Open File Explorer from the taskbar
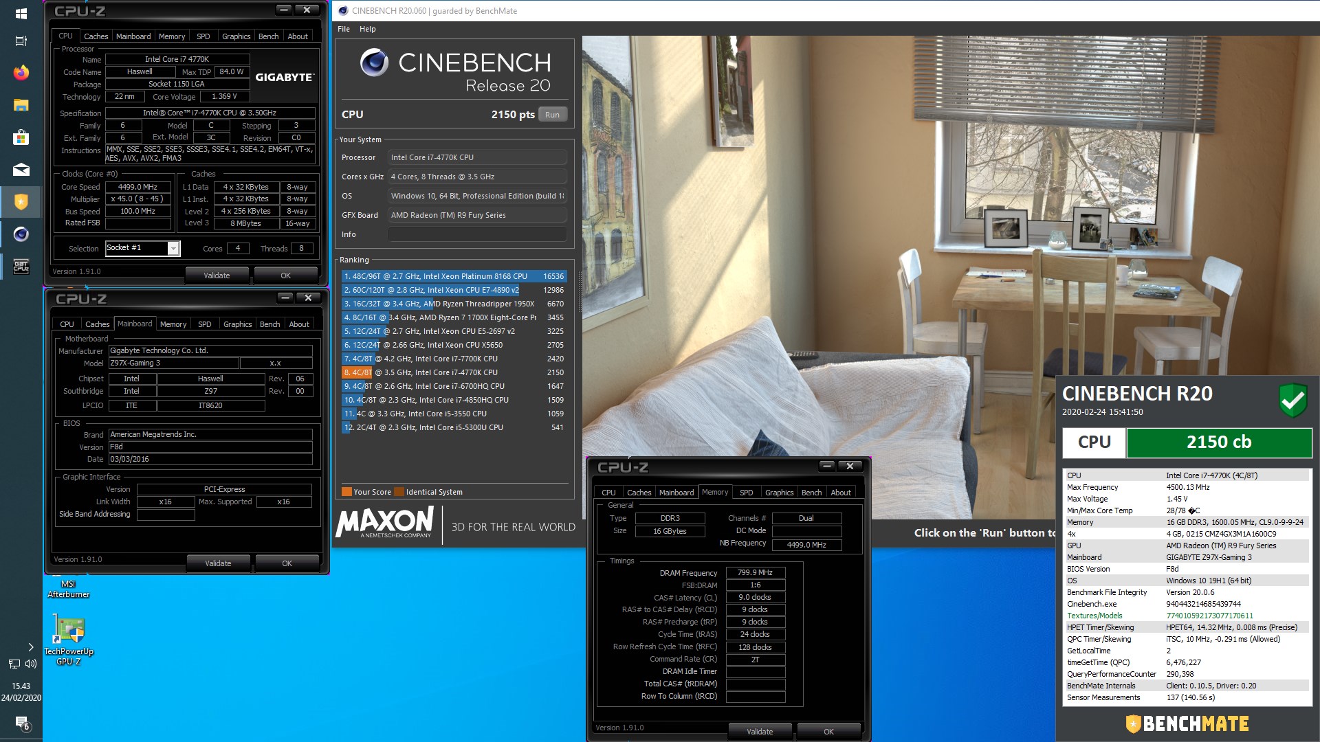The image size is (1320, 742). pyautogui.click(x=21, y=105)
